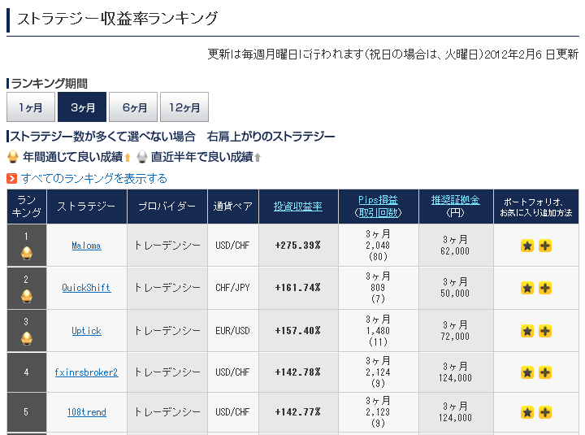Choose the 12ヶ月 ranking period tab
The height and width of the screenshot is (435, 585).
coord(184,107)
